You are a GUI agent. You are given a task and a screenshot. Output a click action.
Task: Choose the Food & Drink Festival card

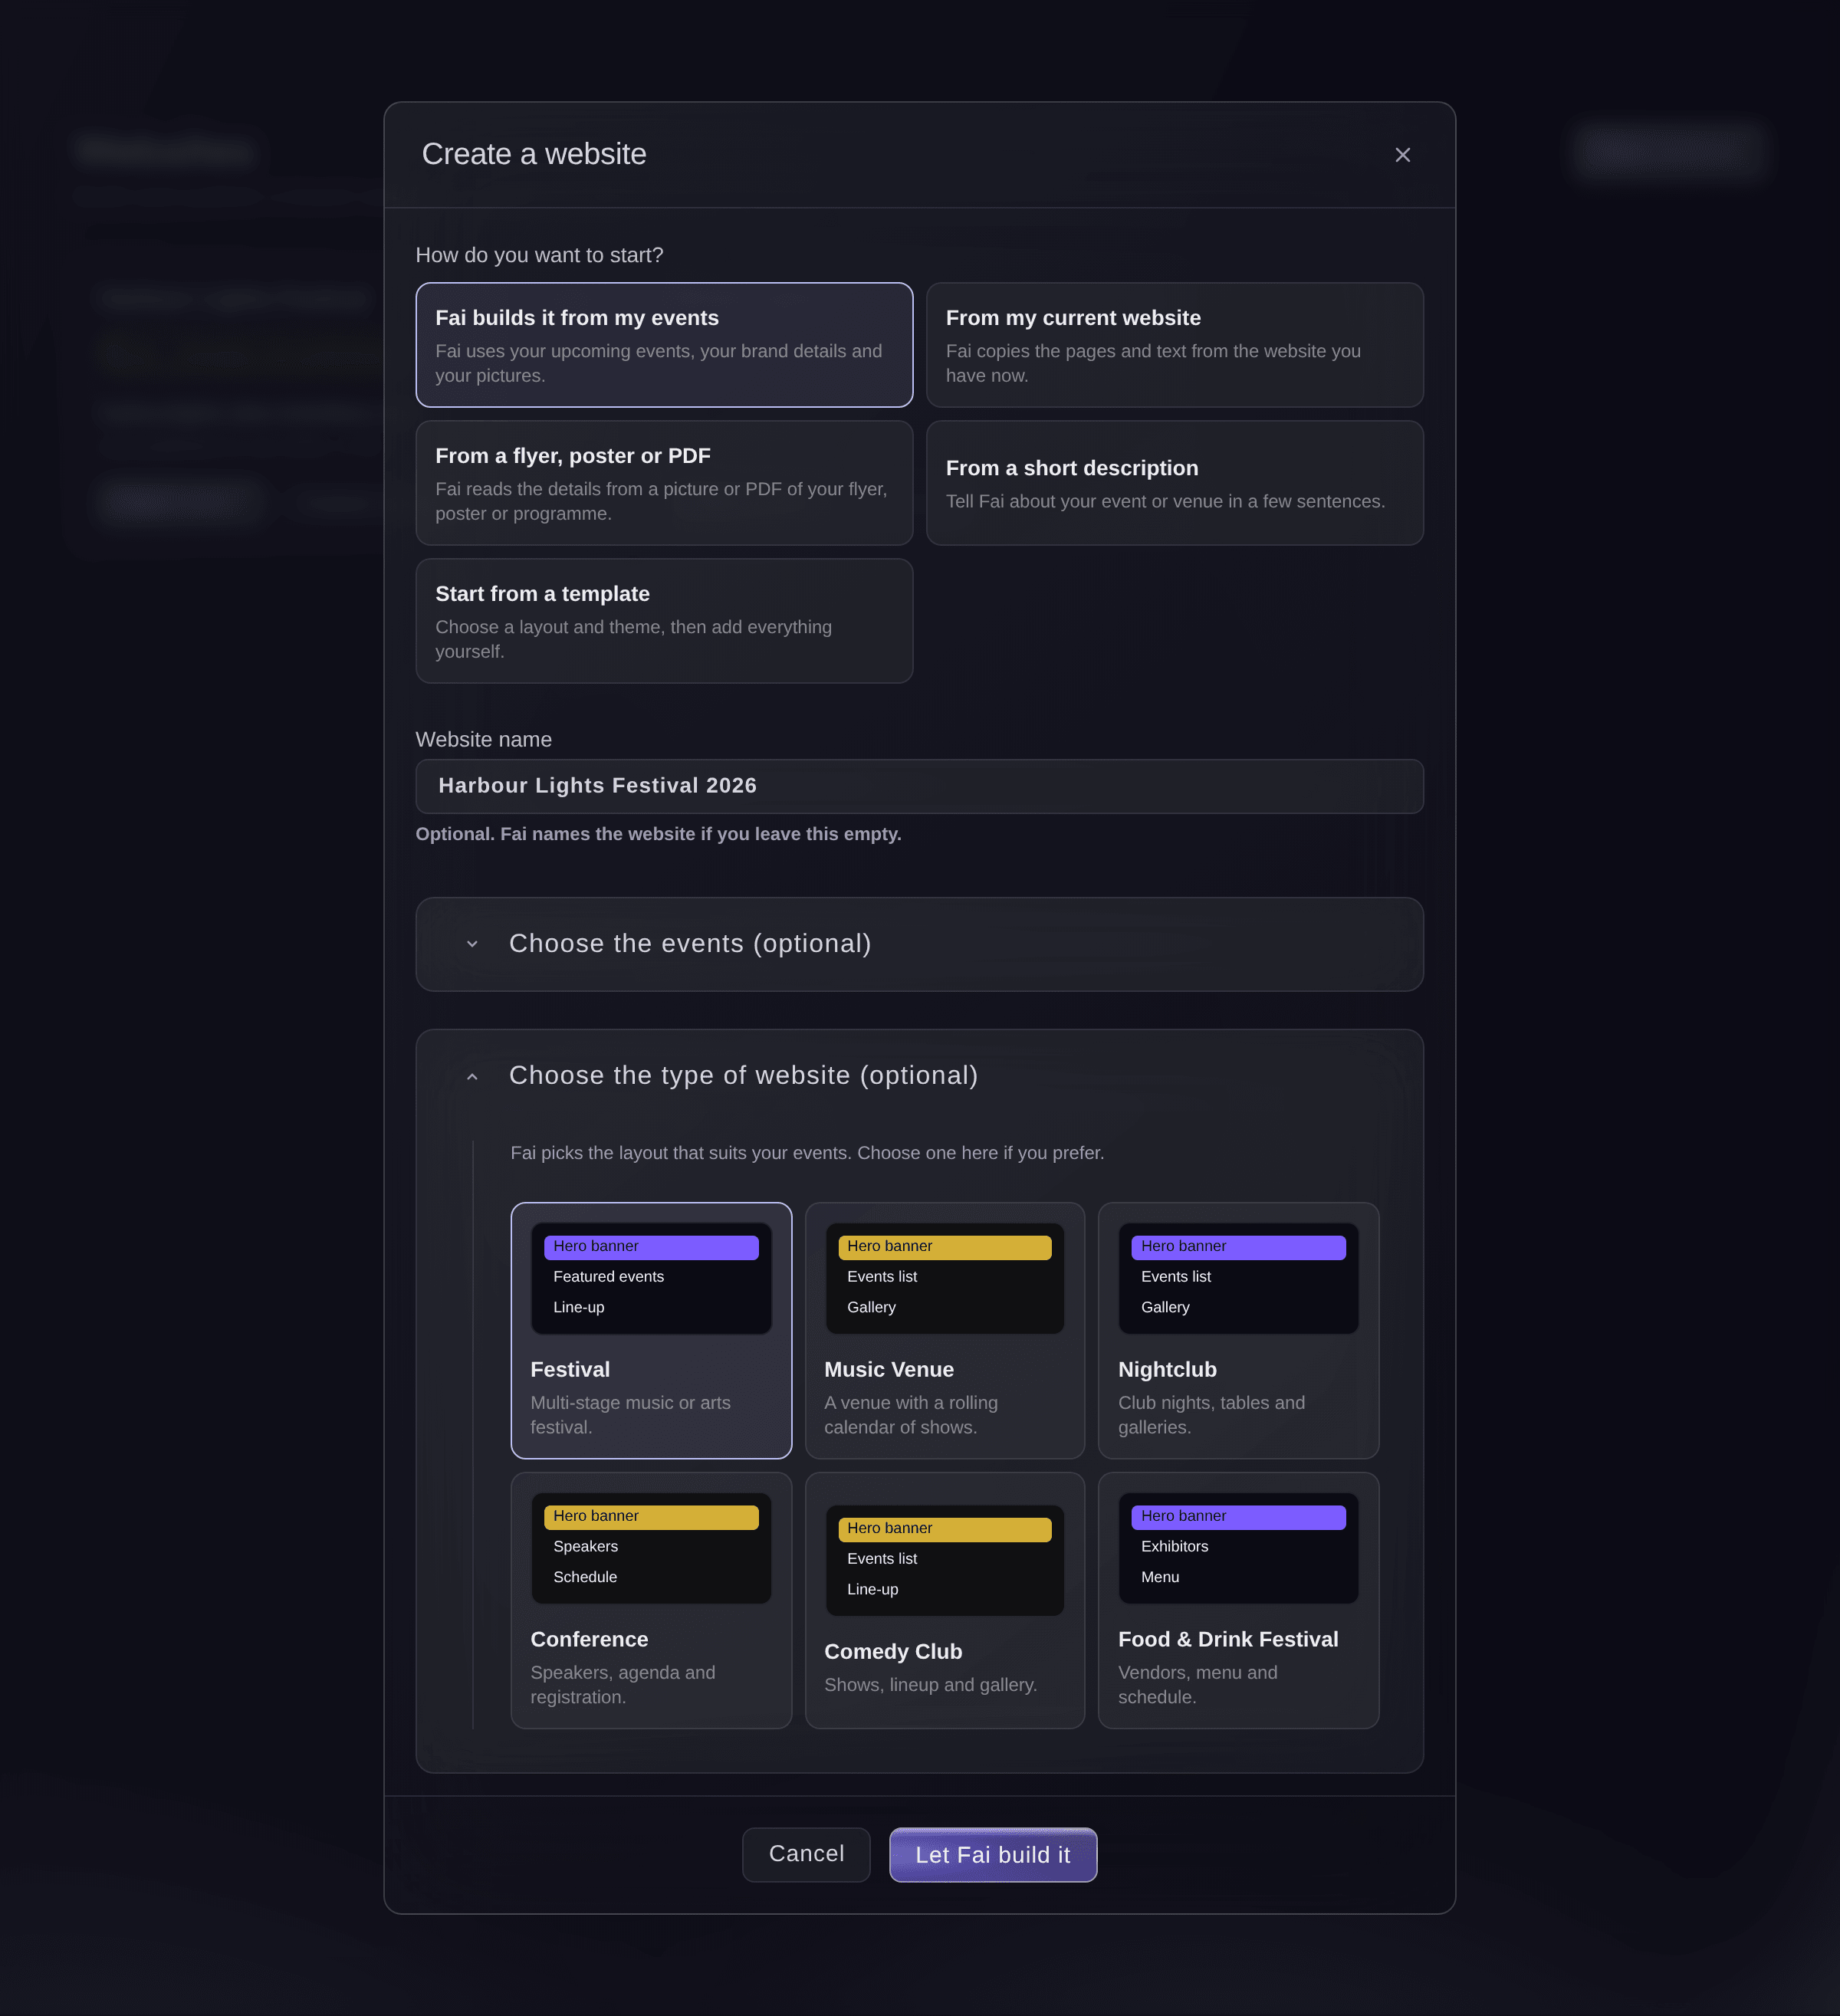click(x=1239, y=1600)
